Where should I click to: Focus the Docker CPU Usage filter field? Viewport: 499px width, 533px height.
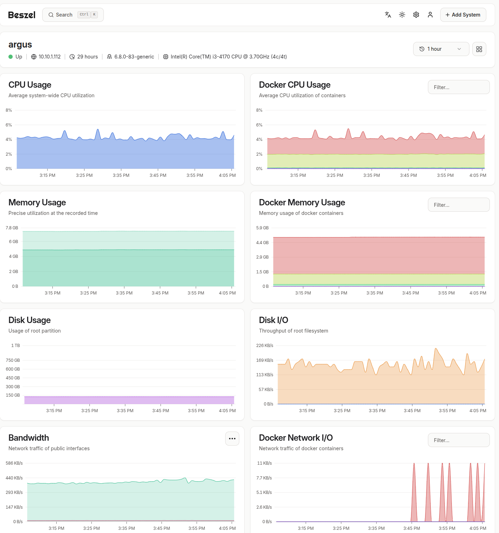[x=459, y=87]
